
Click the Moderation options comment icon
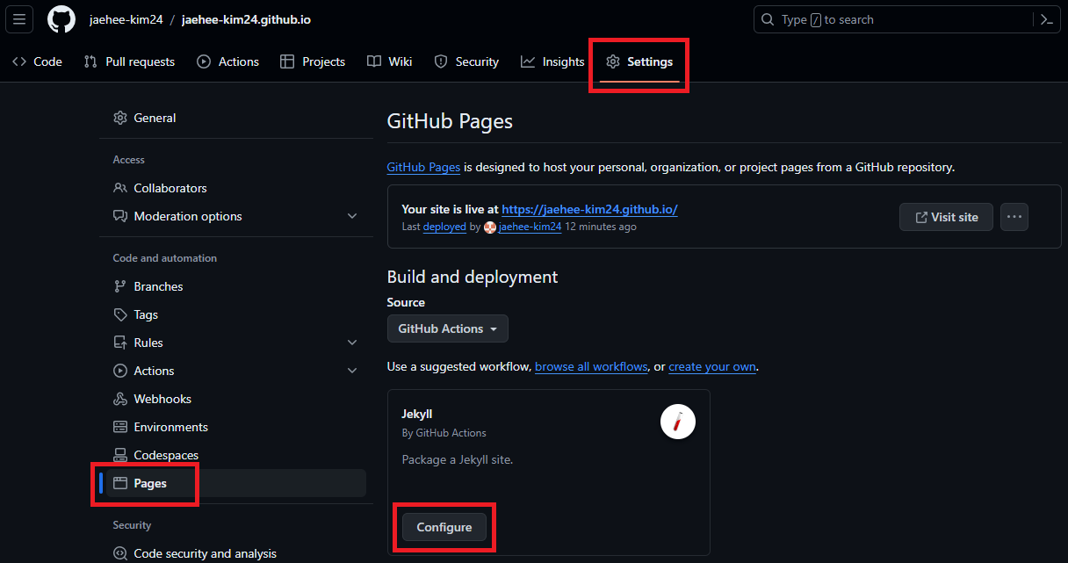[x=120, y=216]
